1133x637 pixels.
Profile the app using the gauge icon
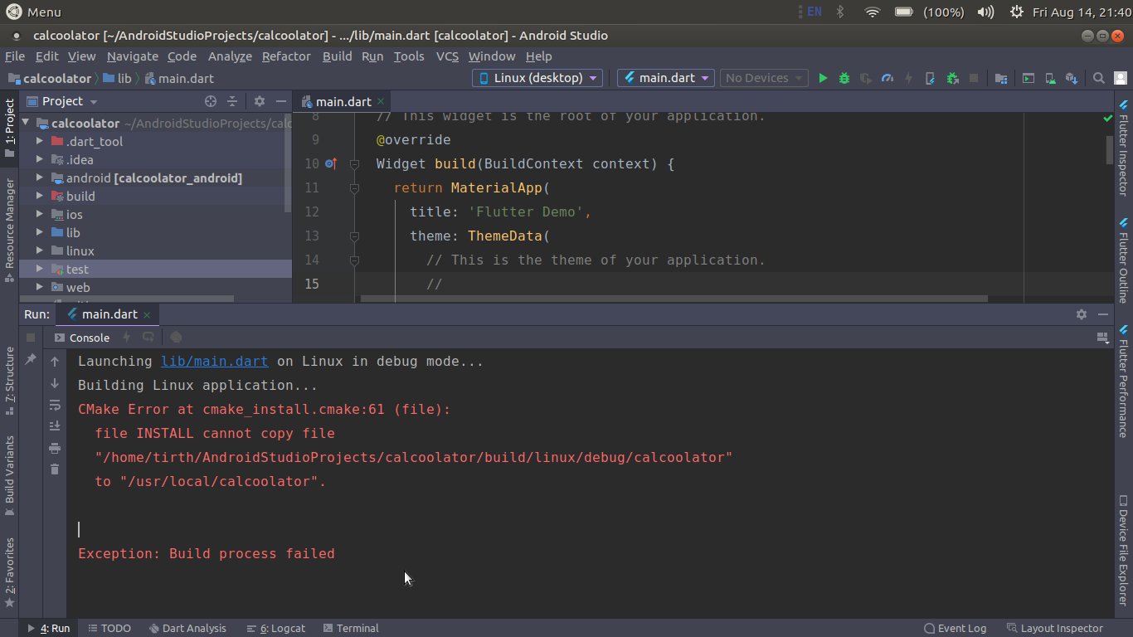(x=887, y=77)
